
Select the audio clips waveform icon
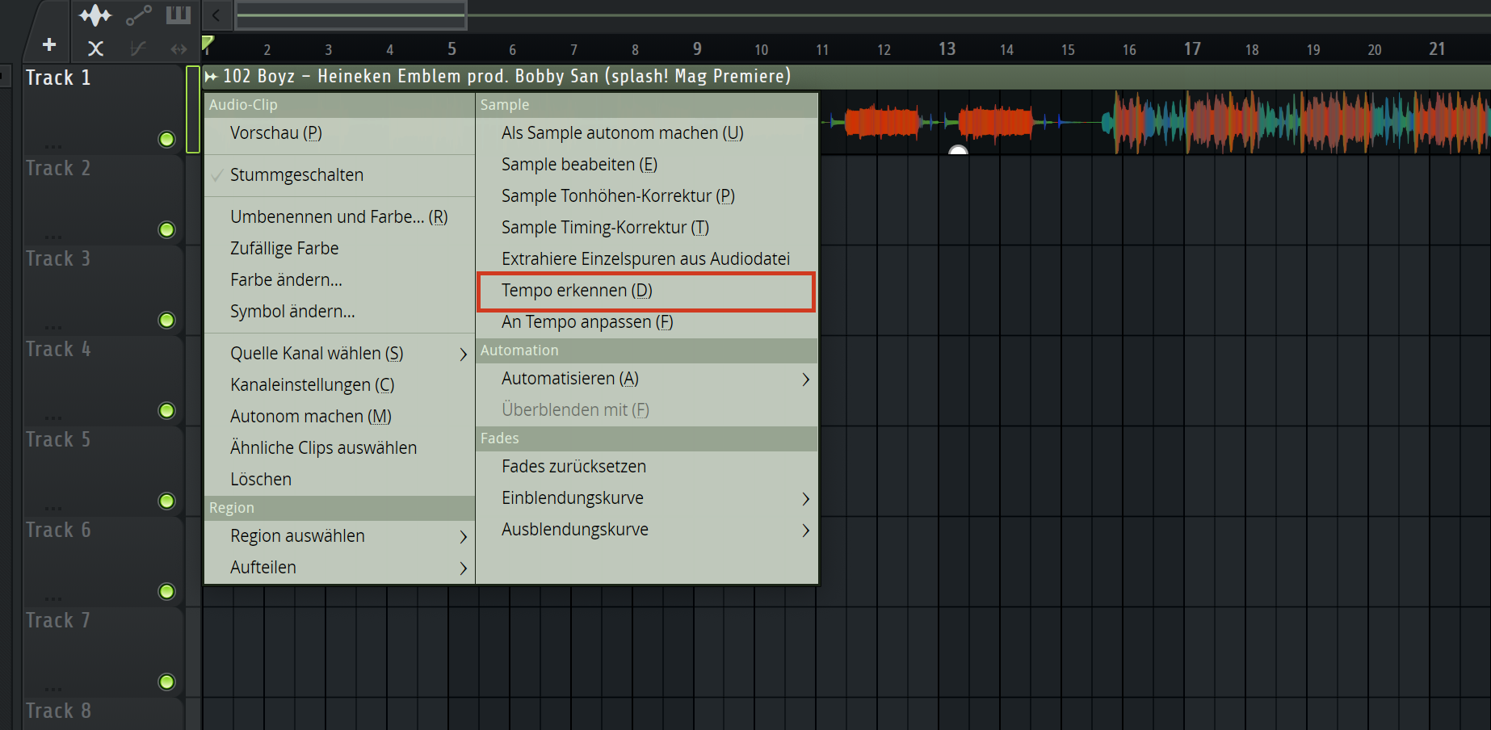pos(95,15)
